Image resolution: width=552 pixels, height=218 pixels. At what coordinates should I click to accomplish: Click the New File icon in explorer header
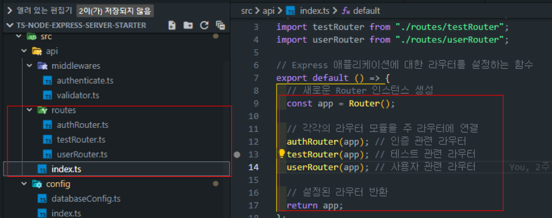click(172, 25)
